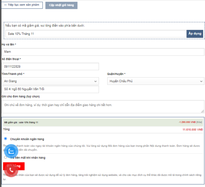Click the Tổng amount 11.610.000 VNĐ
The height and width of the screenshot is (187, 205).
(x=192, y=130)
